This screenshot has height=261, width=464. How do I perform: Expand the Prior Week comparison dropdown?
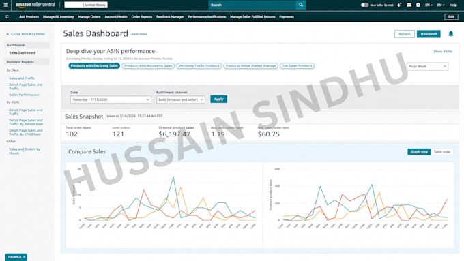click(427, 67)
